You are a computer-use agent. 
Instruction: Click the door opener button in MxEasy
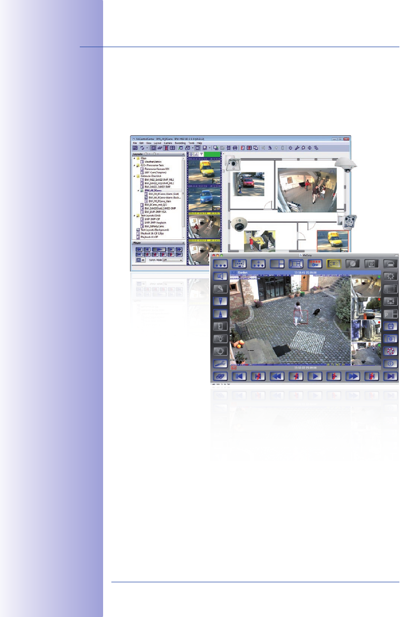click(x=220, y=326)
